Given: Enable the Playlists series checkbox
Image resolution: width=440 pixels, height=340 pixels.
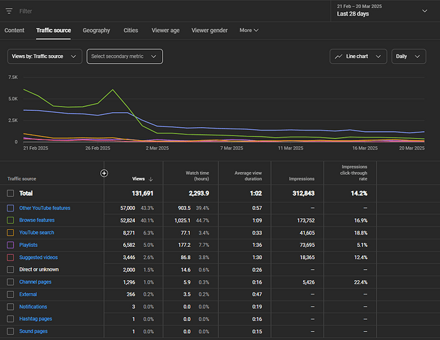Looking at the screenshot, I should tap(10, 245).
